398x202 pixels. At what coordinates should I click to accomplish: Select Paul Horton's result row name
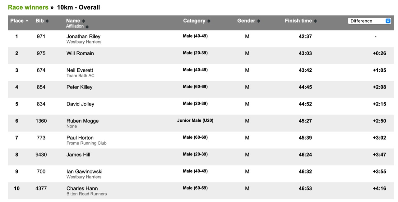click(80, 138)
